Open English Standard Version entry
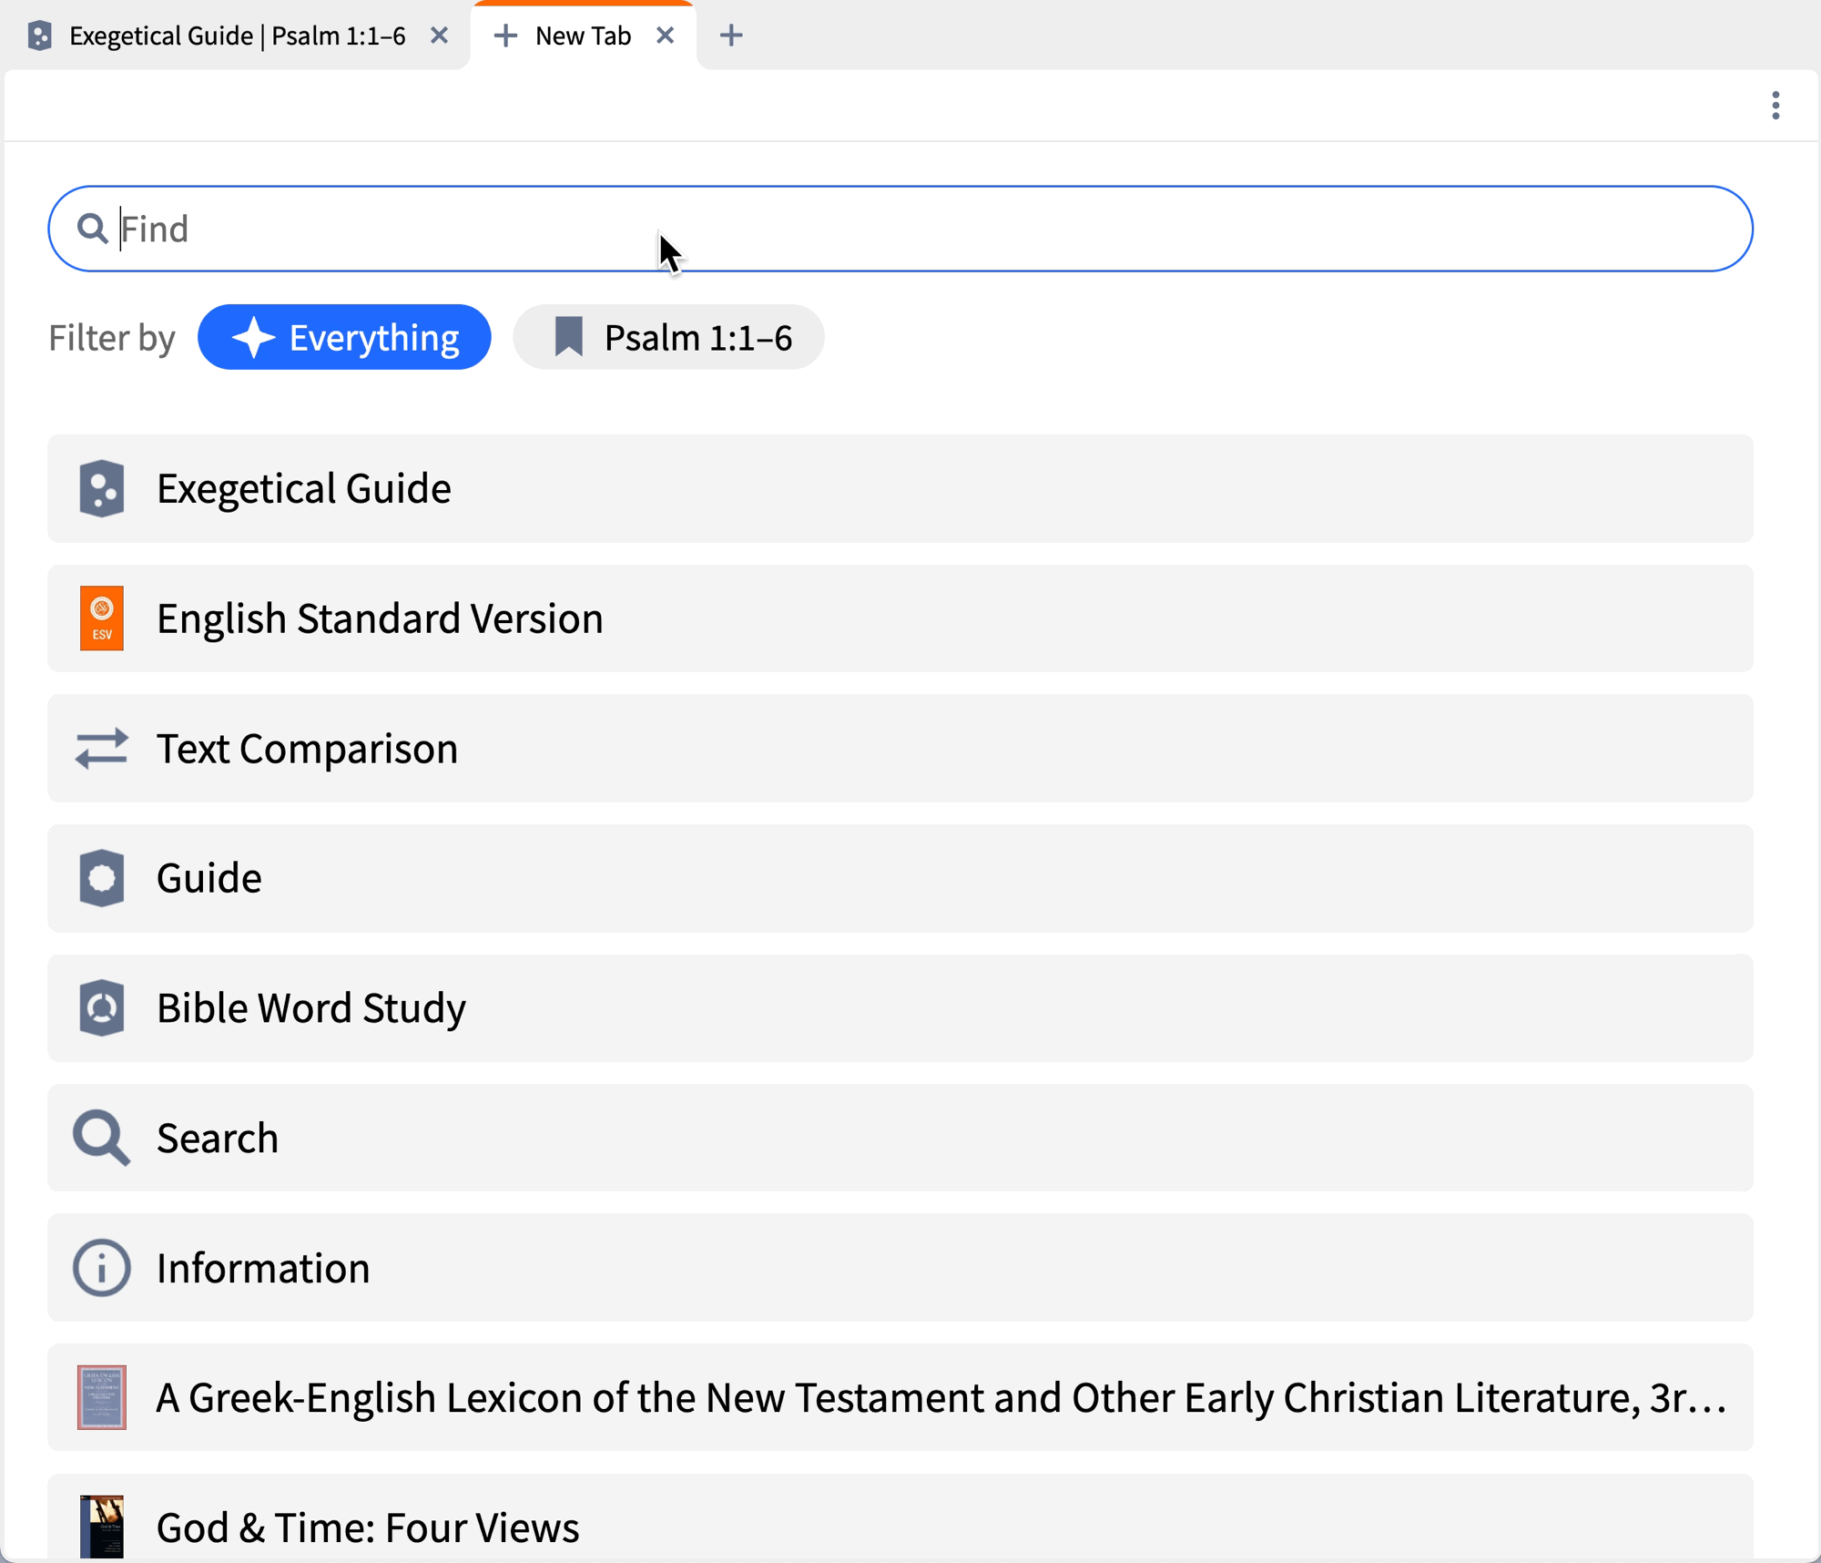Viewport: 1821px width, 1563px height. [380, 618]
